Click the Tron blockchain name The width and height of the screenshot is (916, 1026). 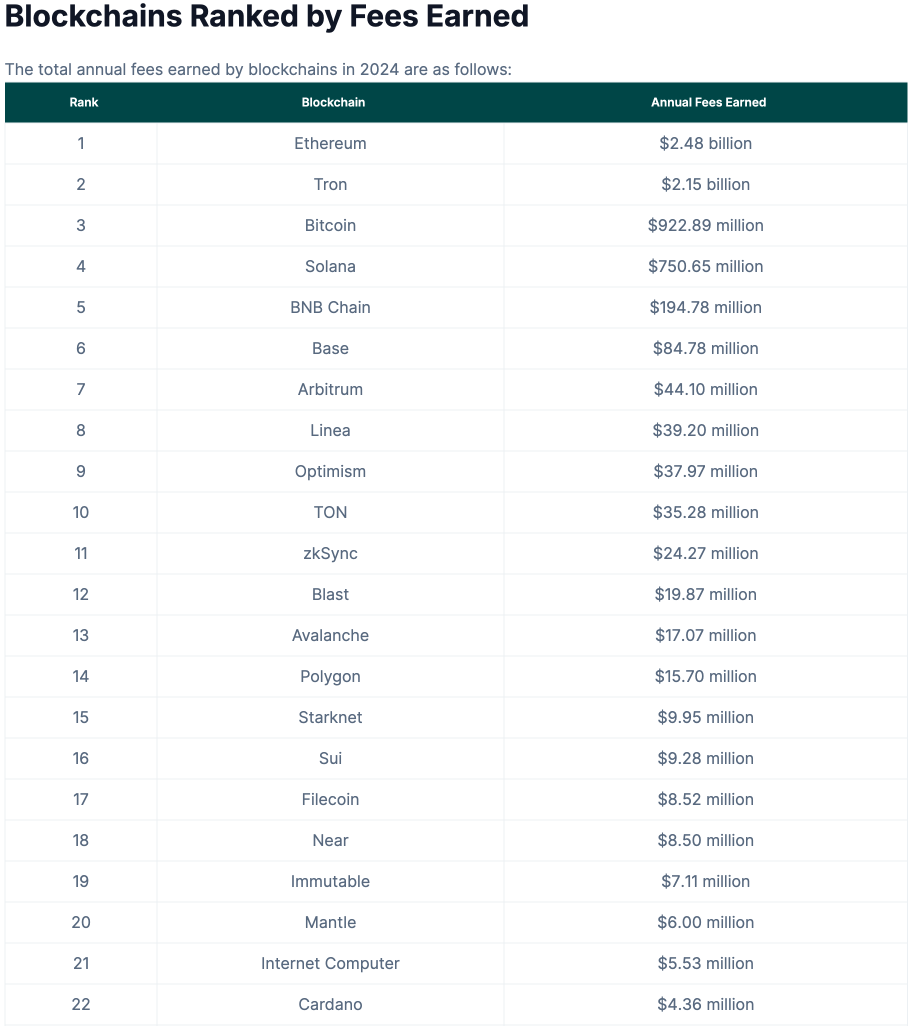(x=330, y=184)
